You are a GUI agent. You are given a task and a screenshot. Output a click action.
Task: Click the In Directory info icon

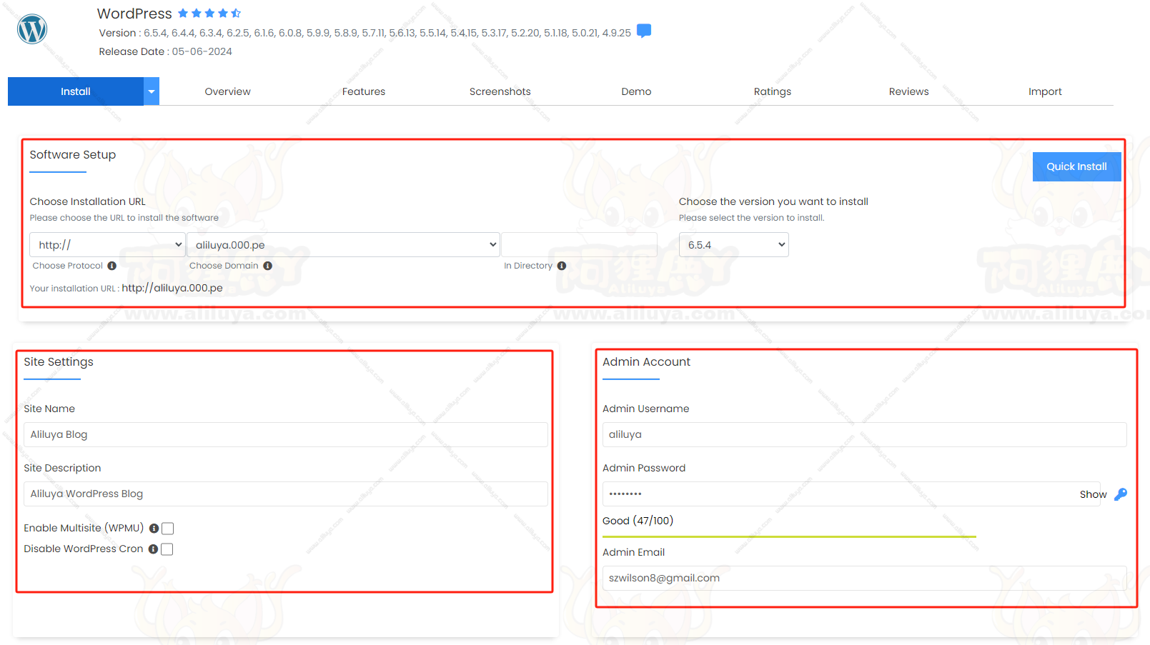[x=562, y=266]
